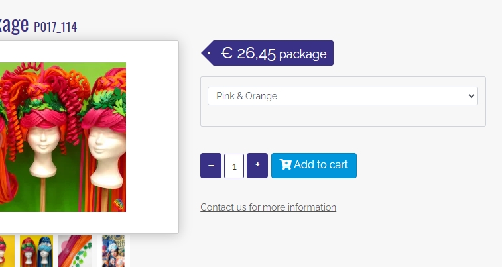Screen dimensions: 502x267
Task: Select thumbnail of model wearing blue wig
Action: tap(113, 251)
